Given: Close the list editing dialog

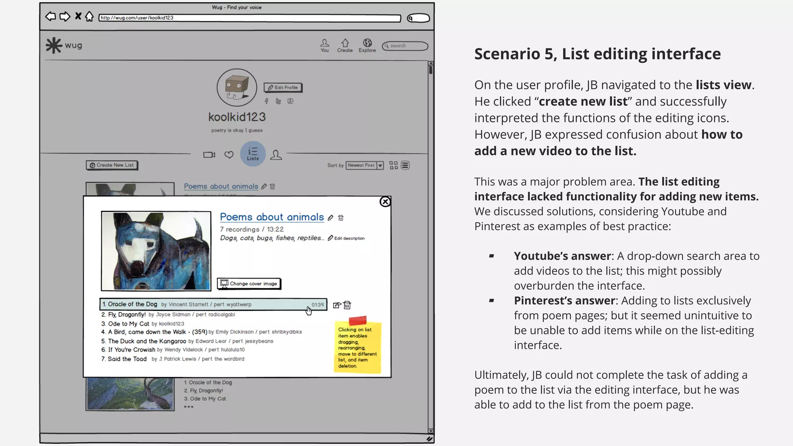Looking at the screenshot, I should coord(385,202).
